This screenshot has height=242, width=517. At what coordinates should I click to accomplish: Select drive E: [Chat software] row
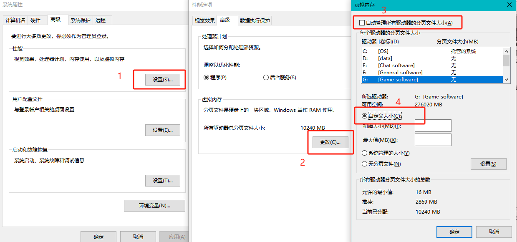click(x=417, y=66)
